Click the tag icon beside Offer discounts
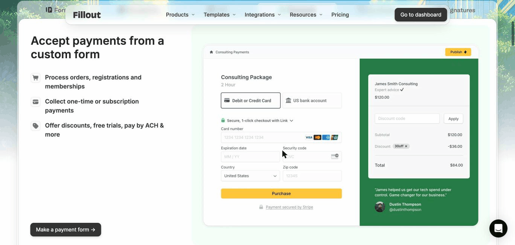The height and width of the screenshot is (245, 515). [x=35, y=126]
